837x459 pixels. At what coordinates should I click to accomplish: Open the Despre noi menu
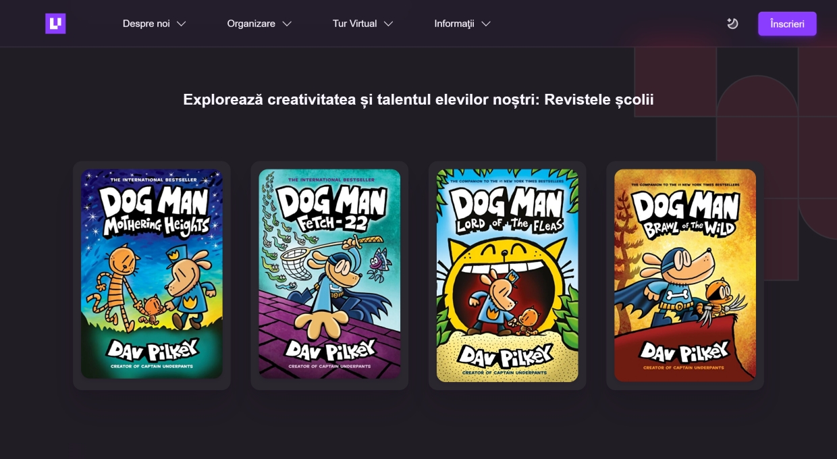(x=146, y=24)
